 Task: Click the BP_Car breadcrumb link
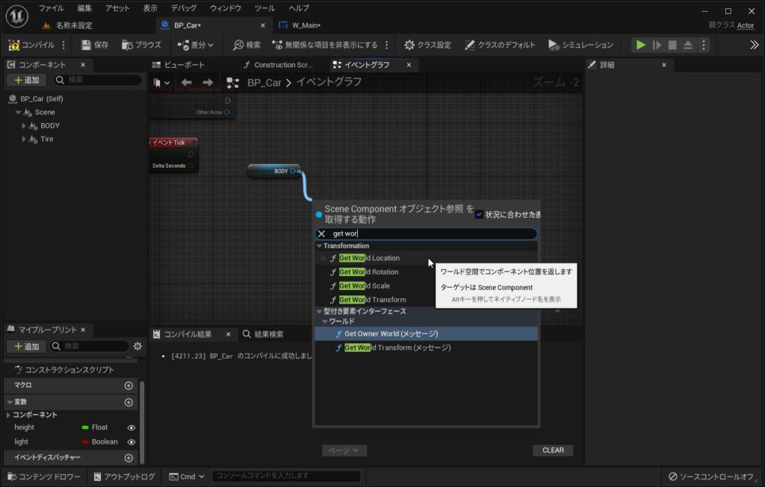(x=264, y=83)
